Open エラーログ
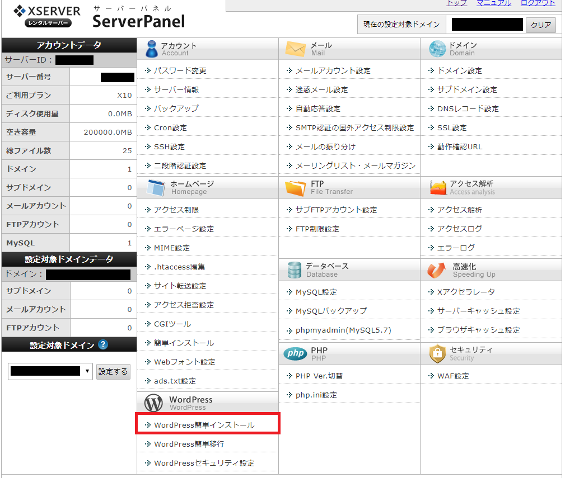The width and height of the screenshot is (565, 478). (456, 248)
